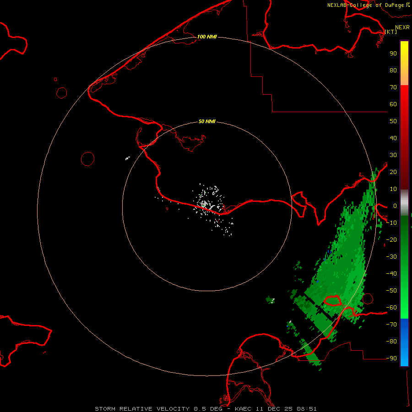Image resolution: width=412 pixels, height=412 pixels.
Task: Select the 40 value on velocity scale
Action: point(393,138)
